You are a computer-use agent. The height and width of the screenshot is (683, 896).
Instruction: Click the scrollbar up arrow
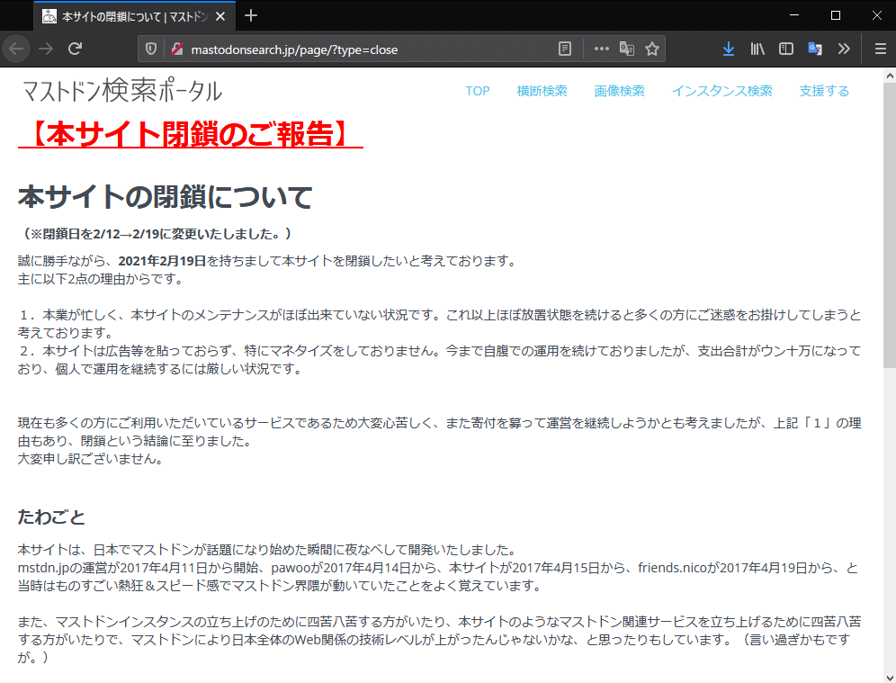tap(889, 76)
